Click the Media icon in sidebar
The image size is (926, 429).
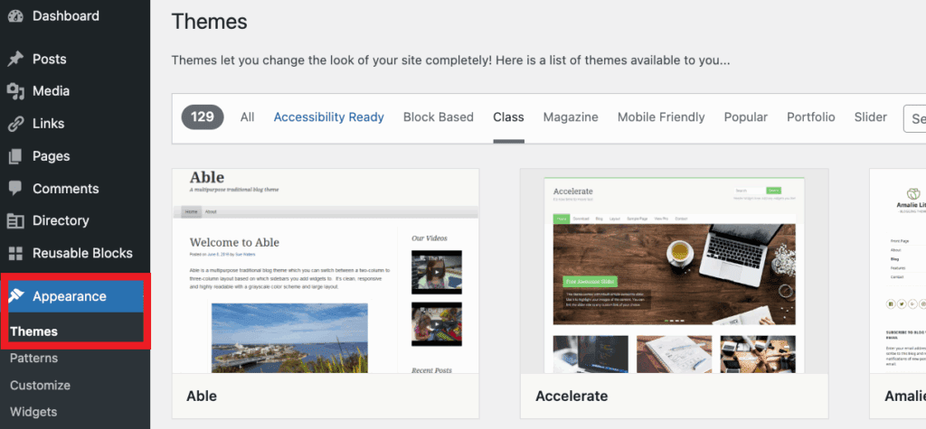click(15, 91)
